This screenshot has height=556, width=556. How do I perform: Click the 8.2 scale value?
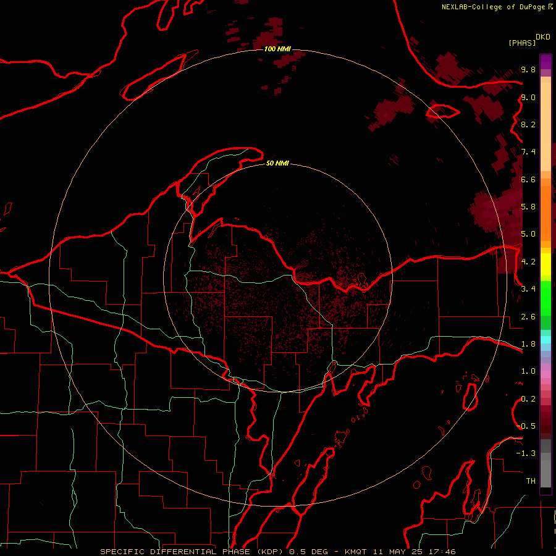(x=528, y=124)
